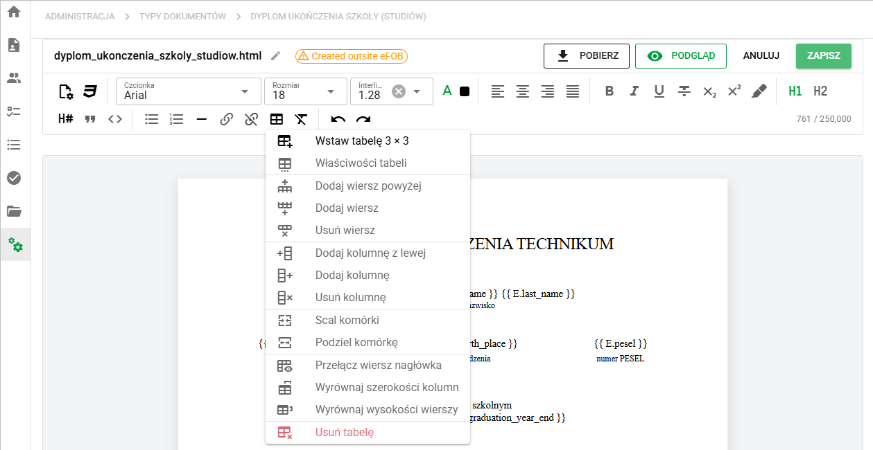The width and height of the screenshot is (873, 450).
Task: Go to TYPY DOKUMENTÓW breadcrumb
Action: pos(182,16)
